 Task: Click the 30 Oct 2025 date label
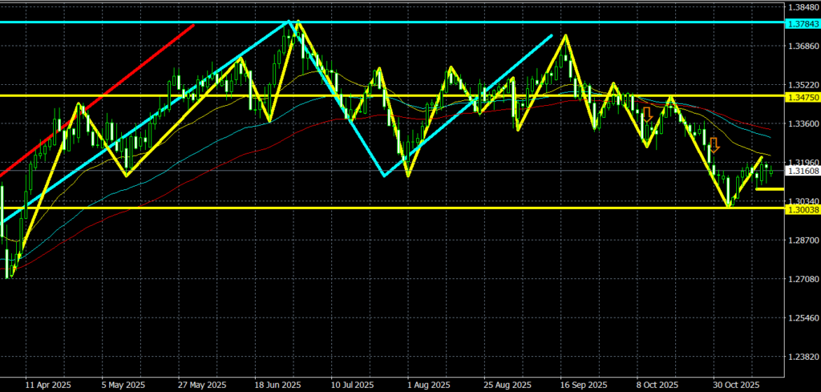pyautogui.click(x=736, y=384)
